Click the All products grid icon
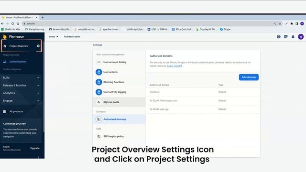This screenshot has height=172, width=306. (x=5, y=111)
